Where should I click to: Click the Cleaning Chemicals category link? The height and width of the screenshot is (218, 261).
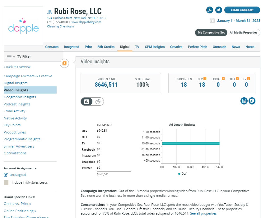[x=60, y=27]
